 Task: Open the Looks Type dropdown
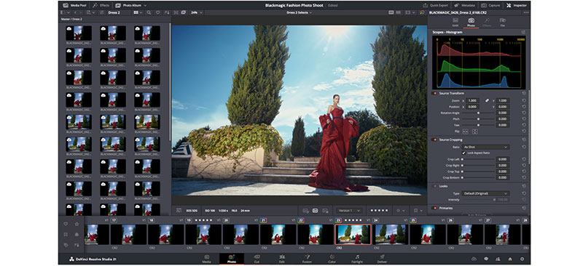(x=485, y=193)
